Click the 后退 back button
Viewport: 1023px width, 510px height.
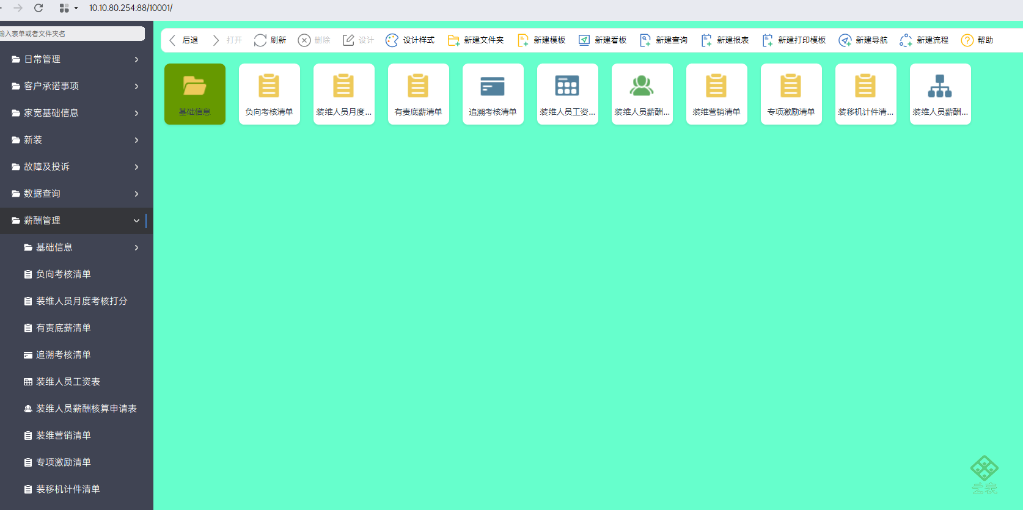pos(183,40)
